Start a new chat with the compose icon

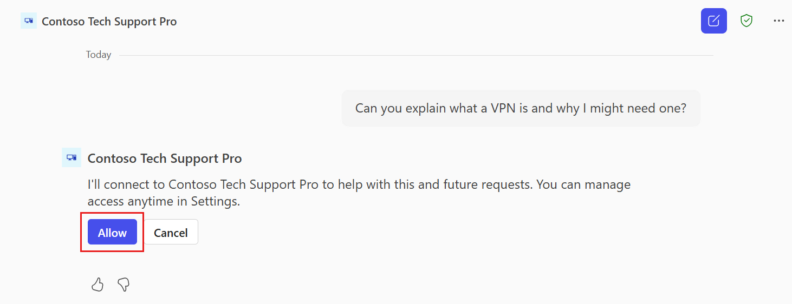714,21
